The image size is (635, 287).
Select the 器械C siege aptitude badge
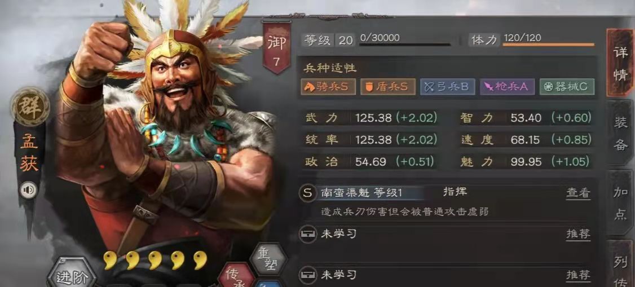(567, 87)
